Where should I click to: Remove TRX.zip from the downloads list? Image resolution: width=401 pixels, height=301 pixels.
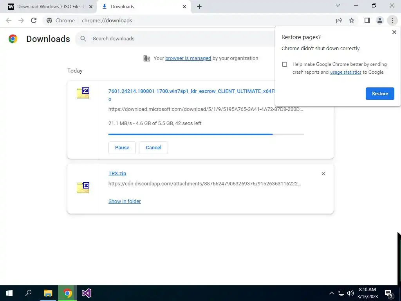[x=323, y=174]
